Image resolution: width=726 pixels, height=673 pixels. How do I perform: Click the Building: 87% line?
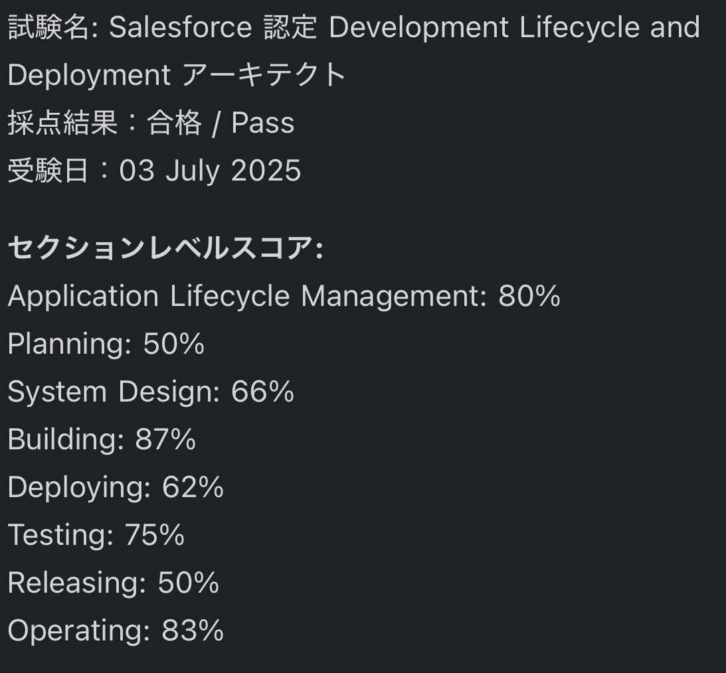(102, 439)
